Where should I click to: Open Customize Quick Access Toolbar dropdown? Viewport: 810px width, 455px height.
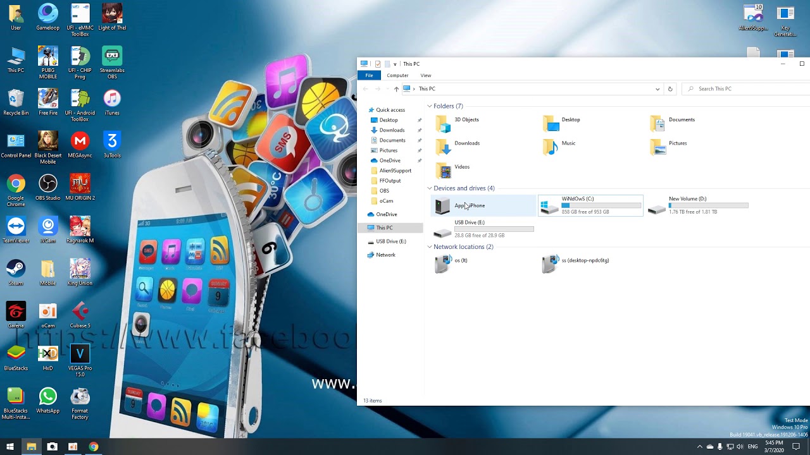tap(395, 64)
